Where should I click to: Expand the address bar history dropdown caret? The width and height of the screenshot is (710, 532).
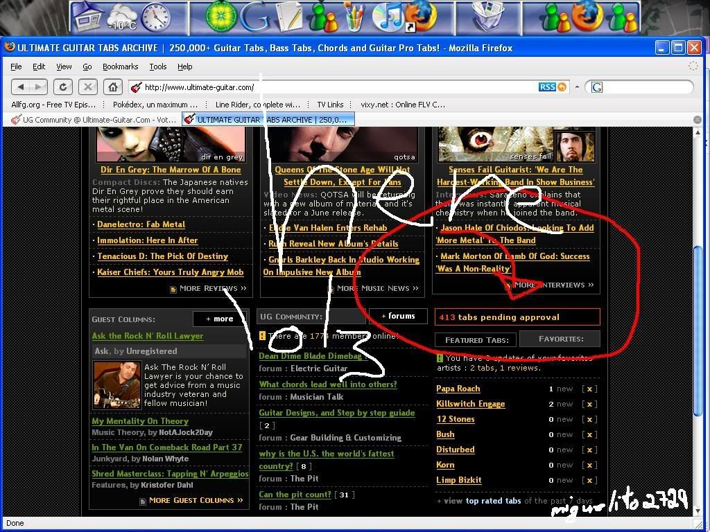[577, 87]
